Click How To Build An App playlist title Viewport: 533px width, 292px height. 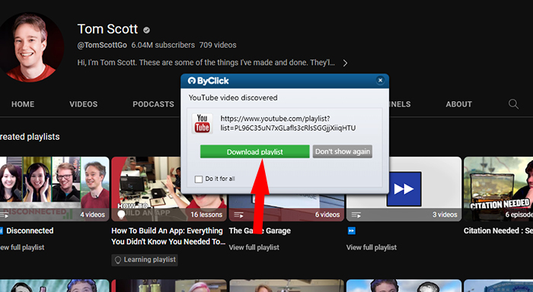click(168, 236)
